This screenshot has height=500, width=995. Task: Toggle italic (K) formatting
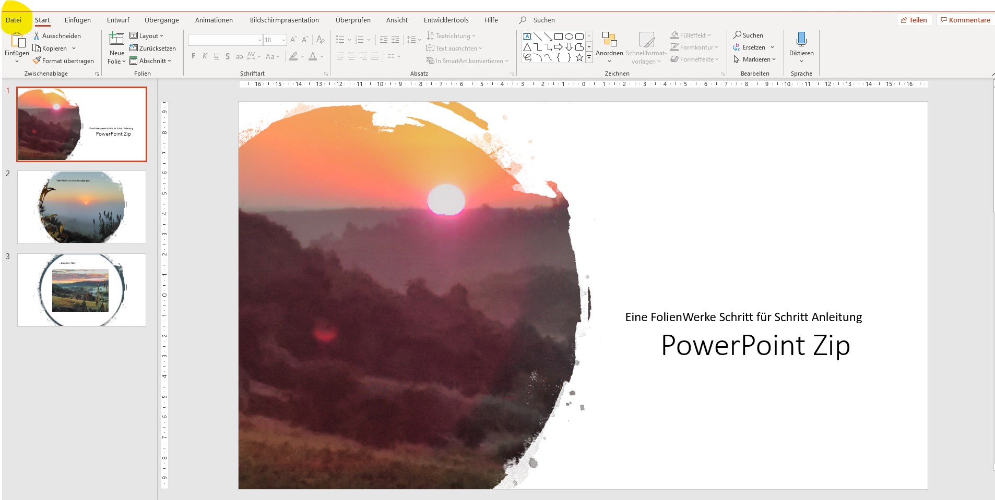205,56
